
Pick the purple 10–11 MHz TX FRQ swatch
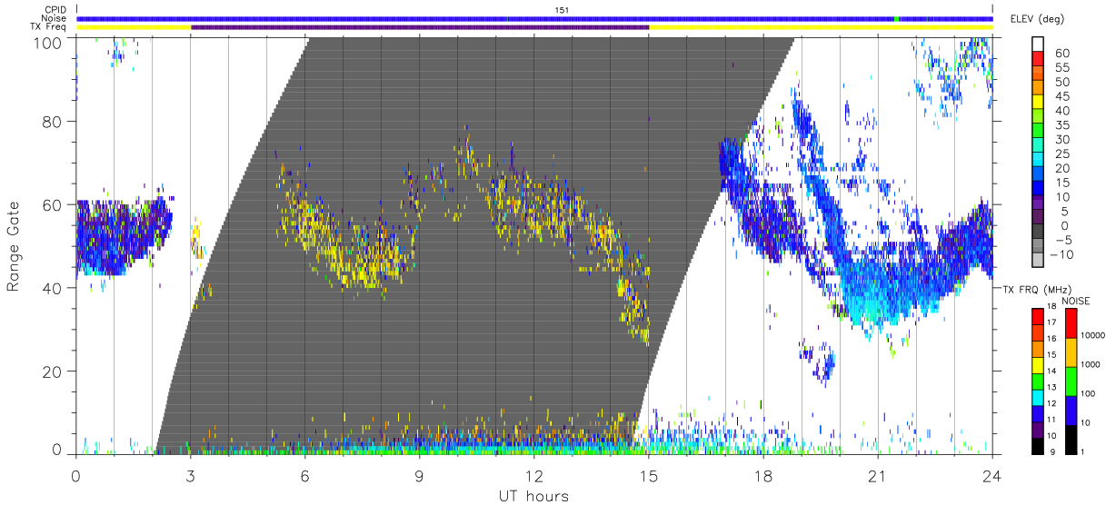(x=1037, y=430)
